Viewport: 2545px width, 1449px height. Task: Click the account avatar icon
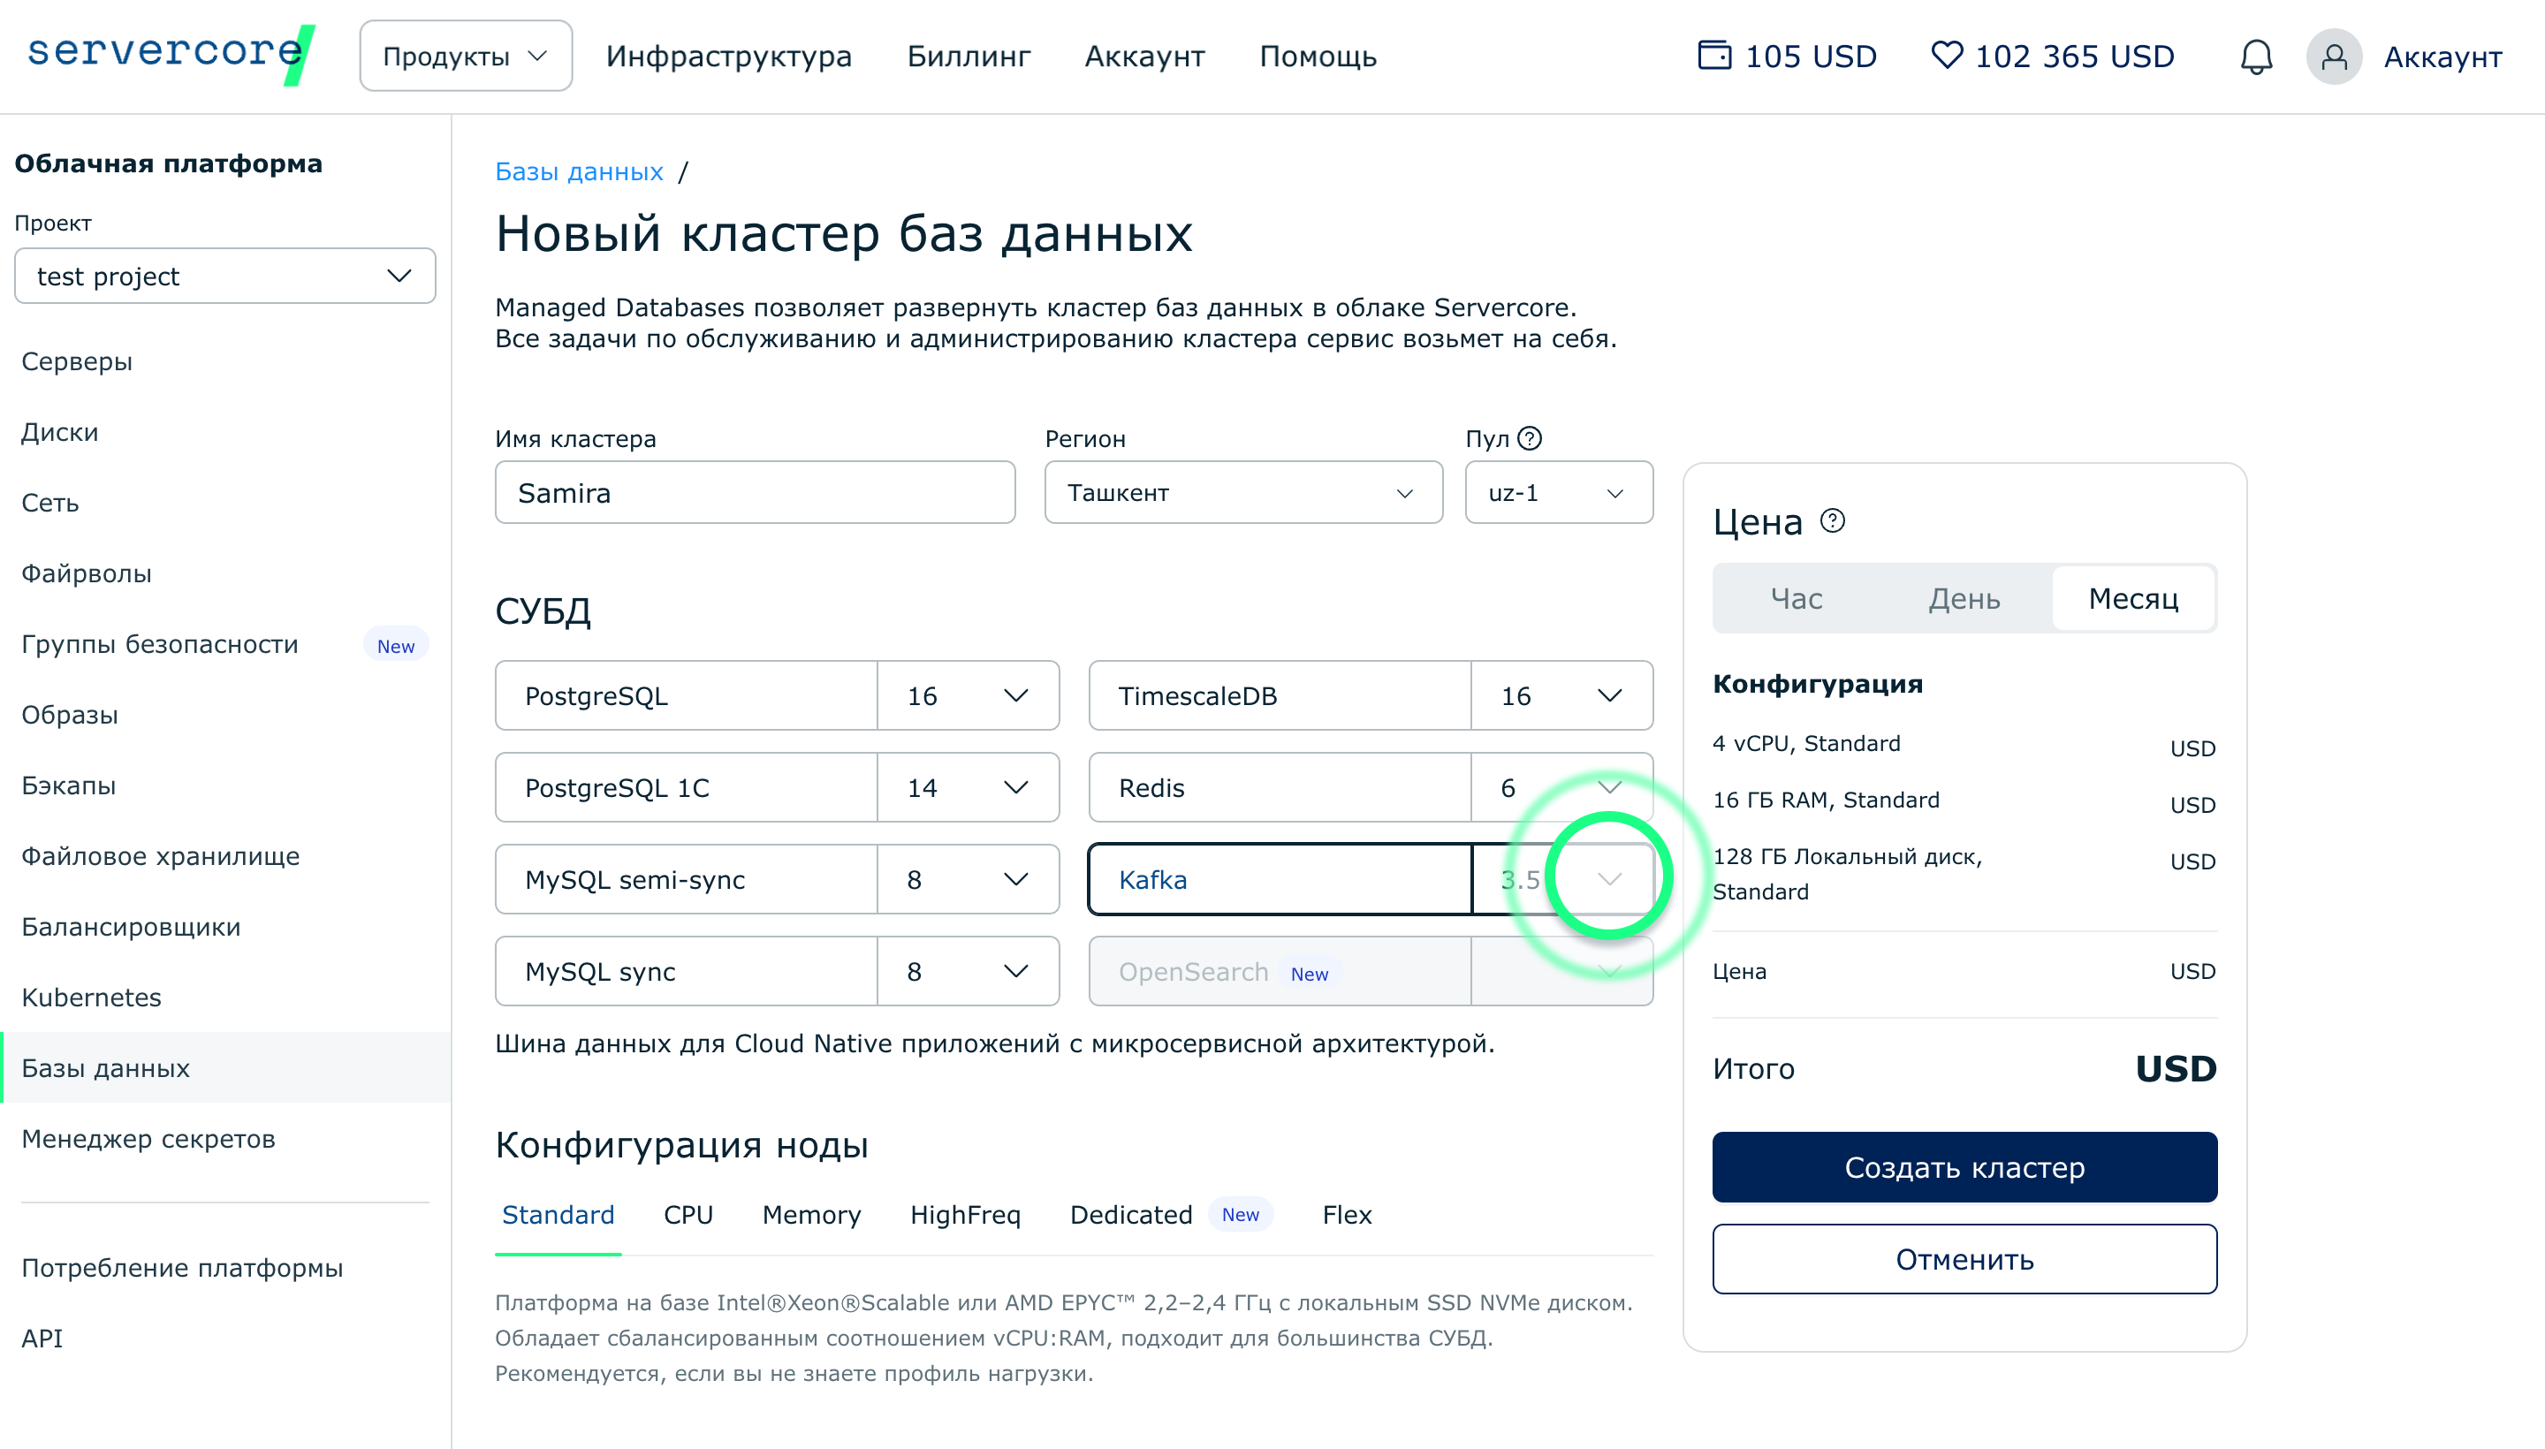coord(2334,57)
